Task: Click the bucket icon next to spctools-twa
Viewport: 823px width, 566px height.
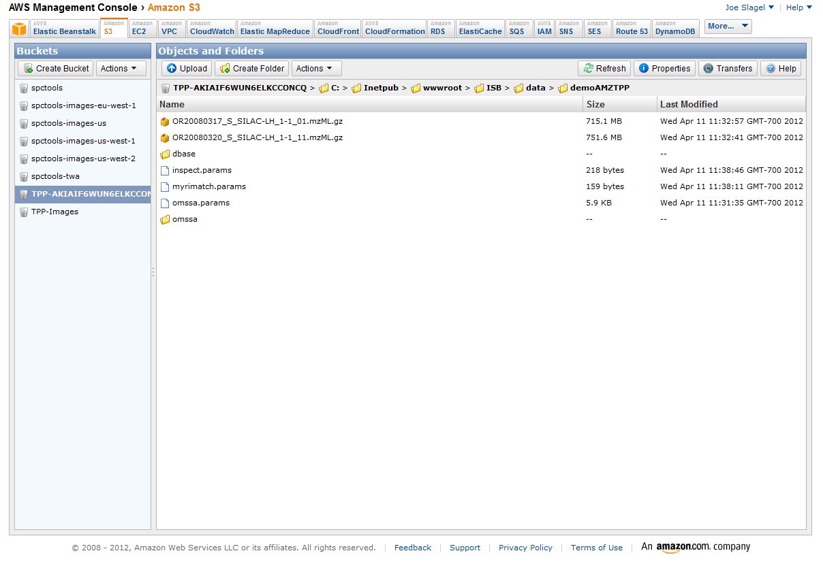Action: [24, 176]
